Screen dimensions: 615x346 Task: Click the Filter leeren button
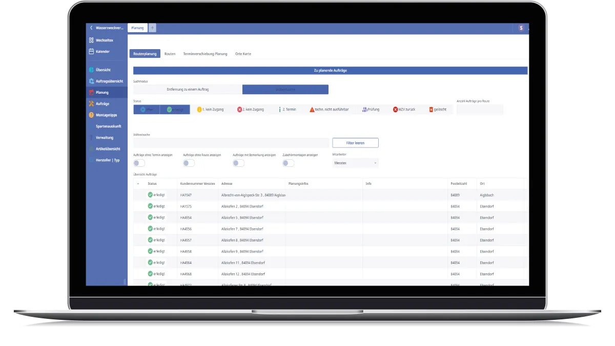tap(356, 142)
